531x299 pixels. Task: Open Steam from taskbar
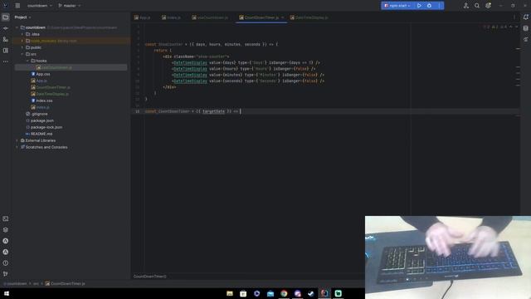click(x=311, y=293)
